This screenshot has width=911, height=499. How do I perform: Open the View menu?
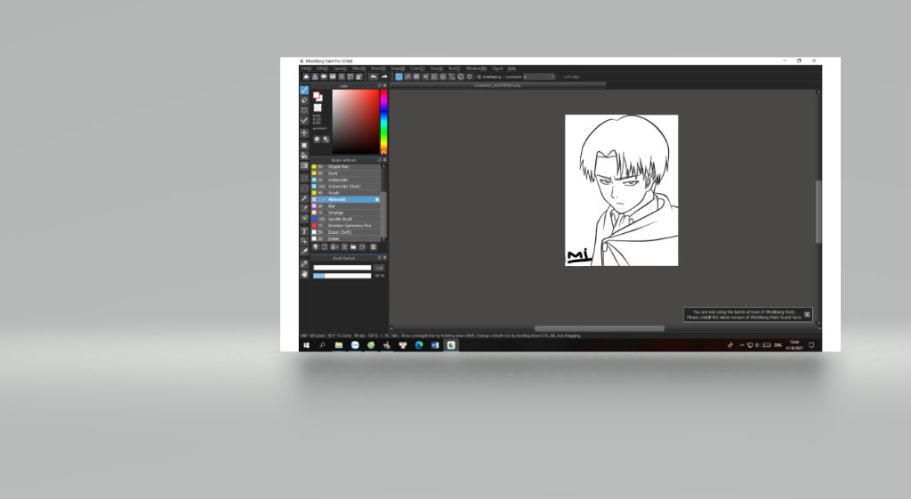[437, 68]
